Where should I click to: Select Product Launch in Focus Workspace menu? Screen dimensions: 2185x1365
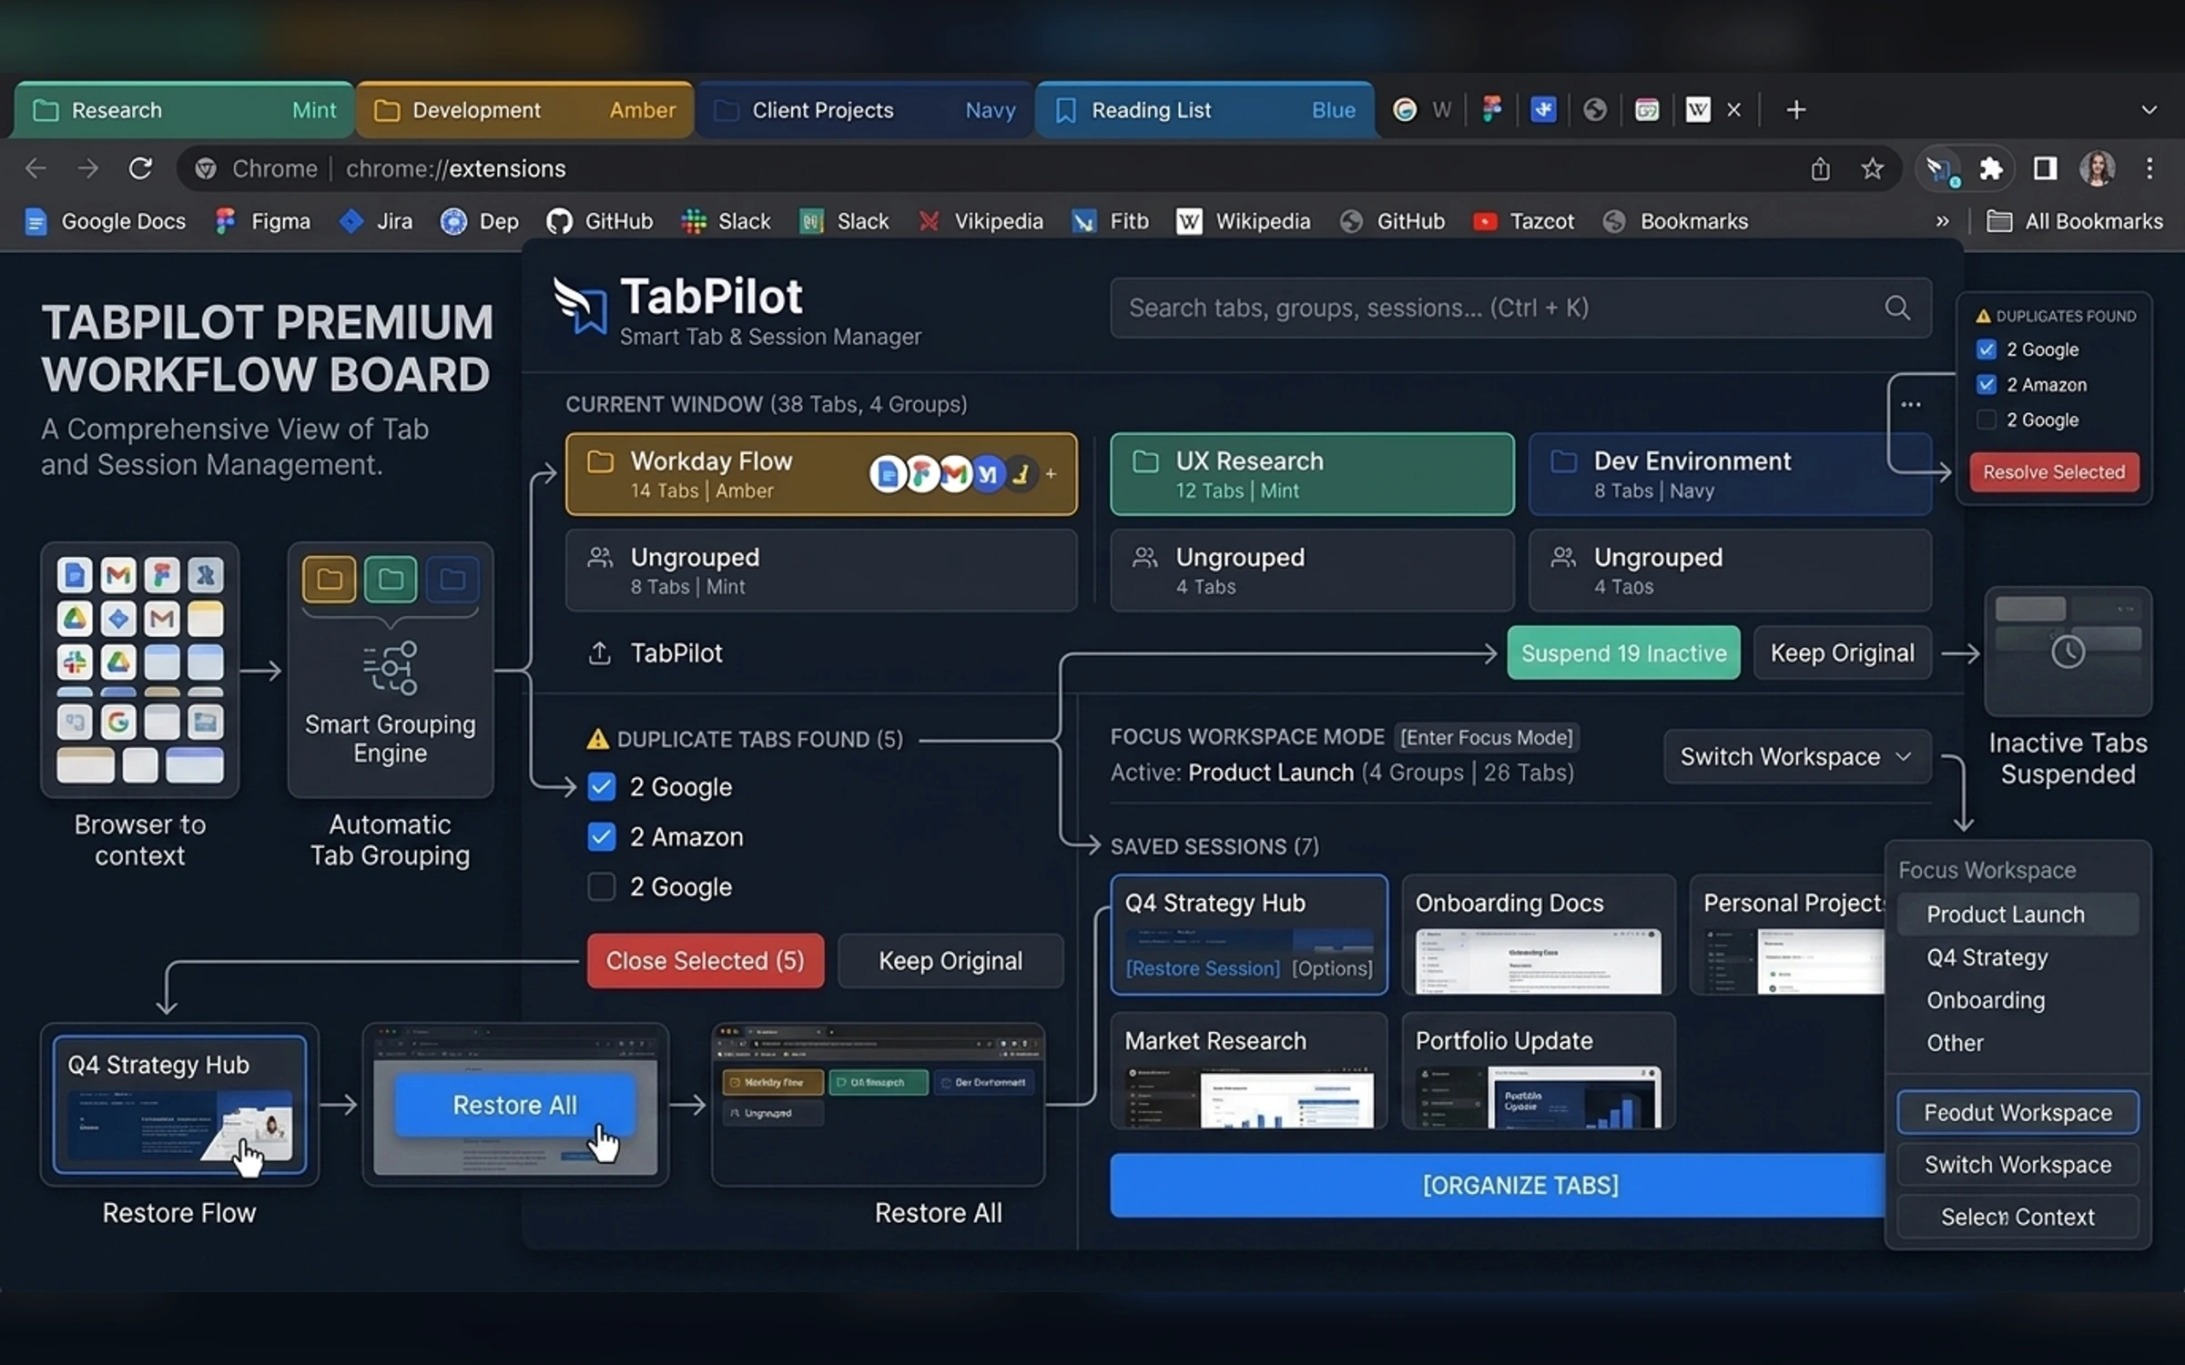click(x=2017, y=915)
